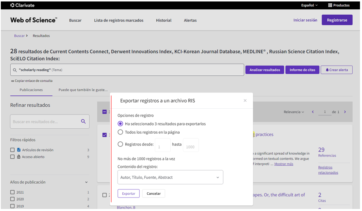Select 'Ha seleccionado 3 resultados' radio option

pos(120,124)
